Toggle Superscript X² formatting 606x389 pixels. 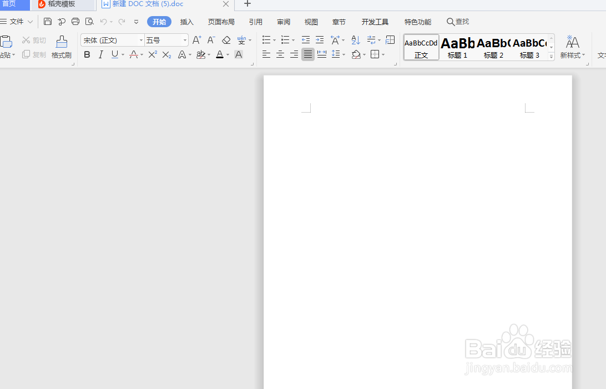coord(153,54)
